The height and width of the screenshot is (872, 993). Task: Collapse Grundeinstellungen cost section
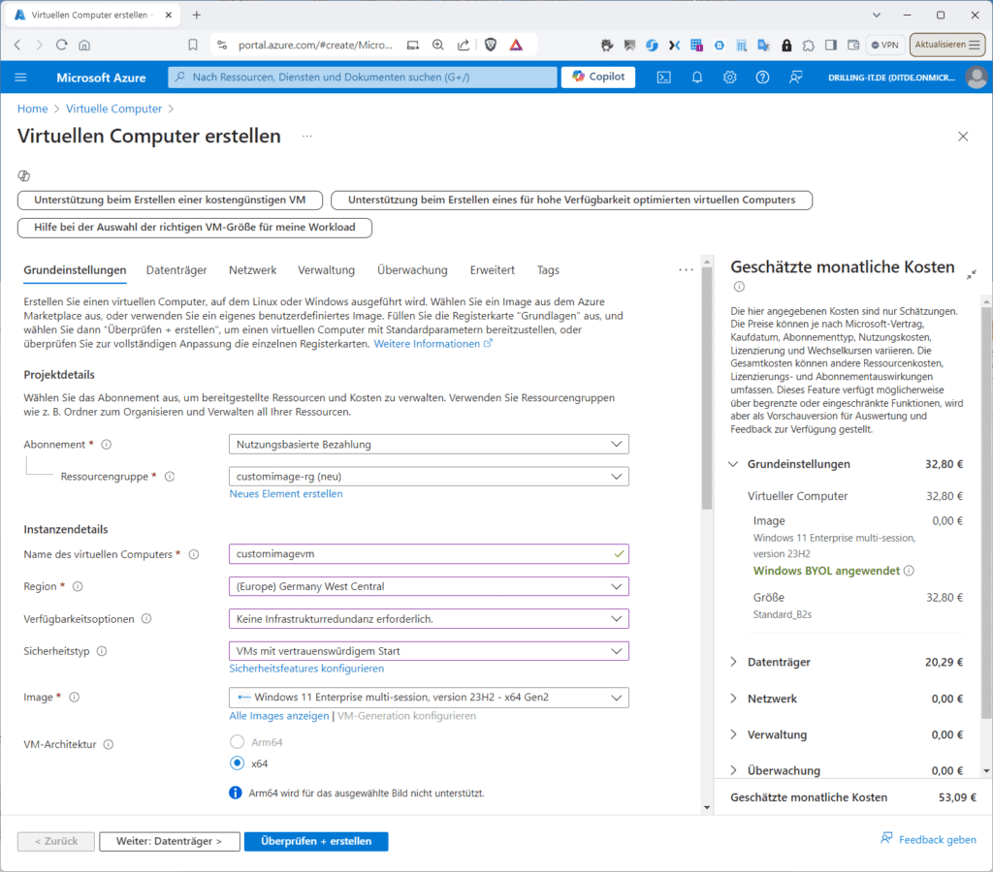733,464
